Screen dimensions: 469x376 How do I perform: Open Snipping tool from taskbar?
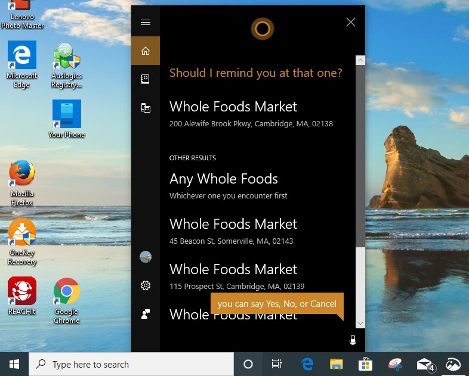(x=395, y=364)
